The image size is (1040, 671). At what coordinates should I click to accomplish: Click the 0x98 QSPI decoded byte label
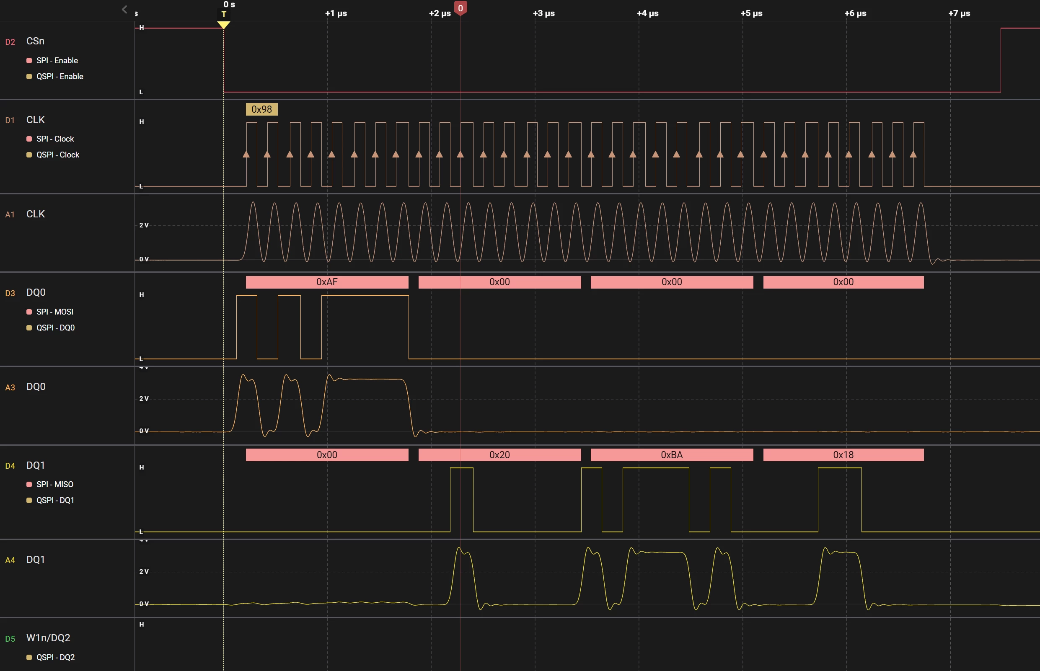click(261, 109)
